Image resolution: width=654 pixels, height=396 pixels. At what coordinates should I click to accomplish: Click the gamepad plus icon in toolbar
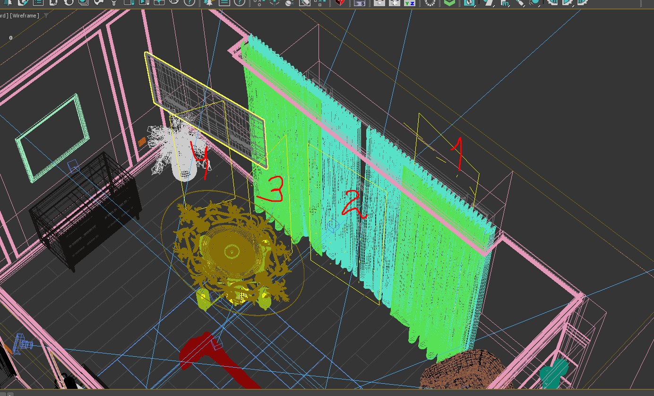click(394, 2)
